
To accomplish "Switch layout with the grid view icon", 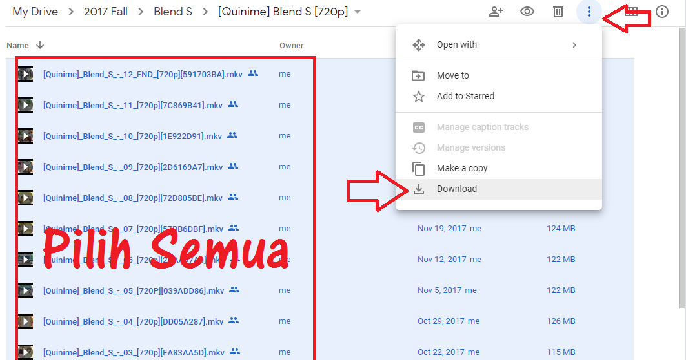I will coord(631,12).
